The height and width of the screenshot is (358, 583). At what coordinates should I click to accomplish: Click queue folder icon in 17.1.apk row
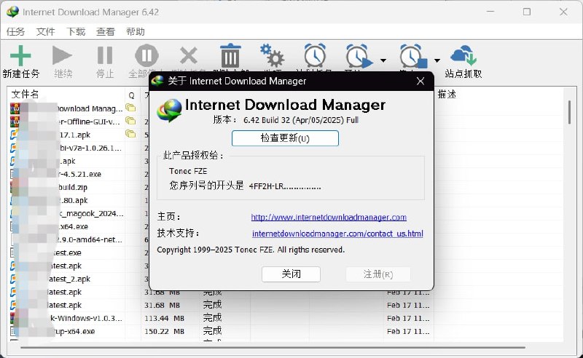pyautogui.click(x=130, y=134)
